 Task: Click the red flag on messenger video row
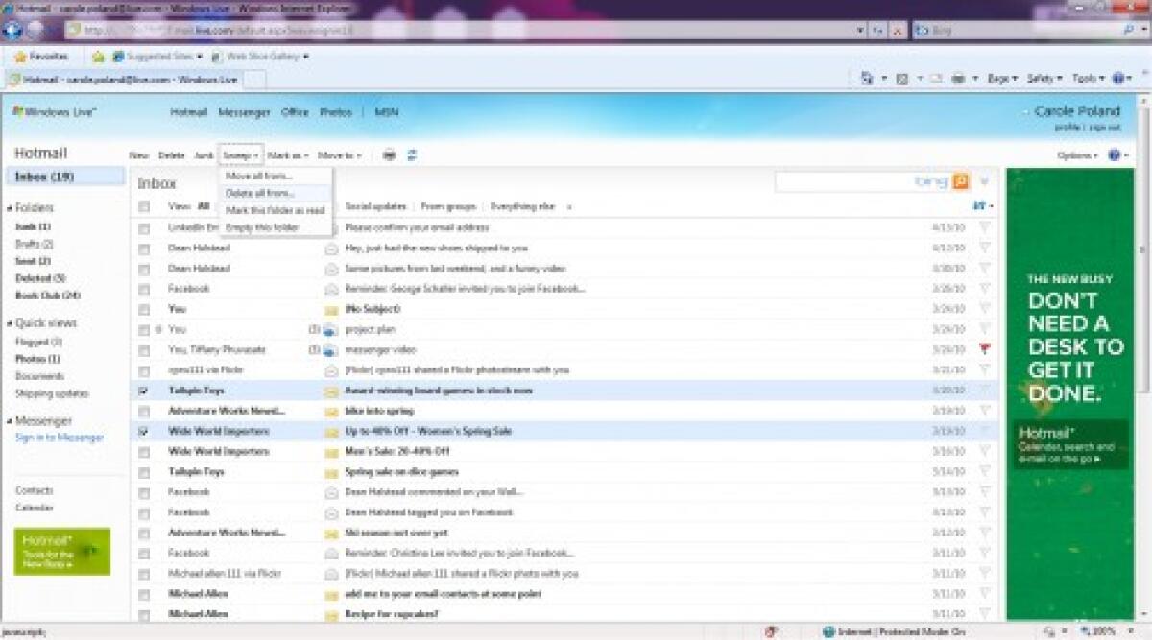984,350
